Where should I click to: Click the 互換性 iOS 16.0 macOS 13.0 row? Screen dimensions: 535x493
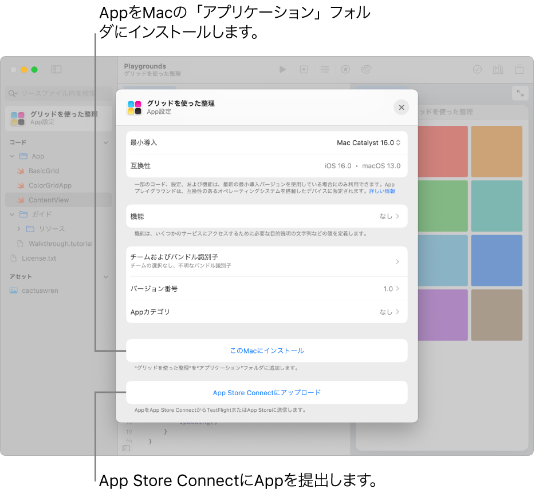click(267, 166)
